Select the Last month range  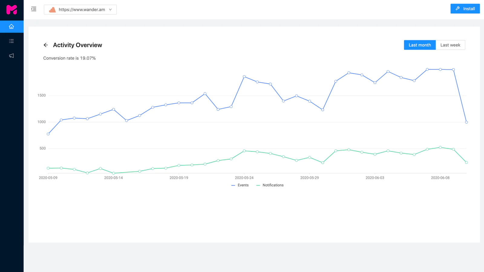click(420, 45)
